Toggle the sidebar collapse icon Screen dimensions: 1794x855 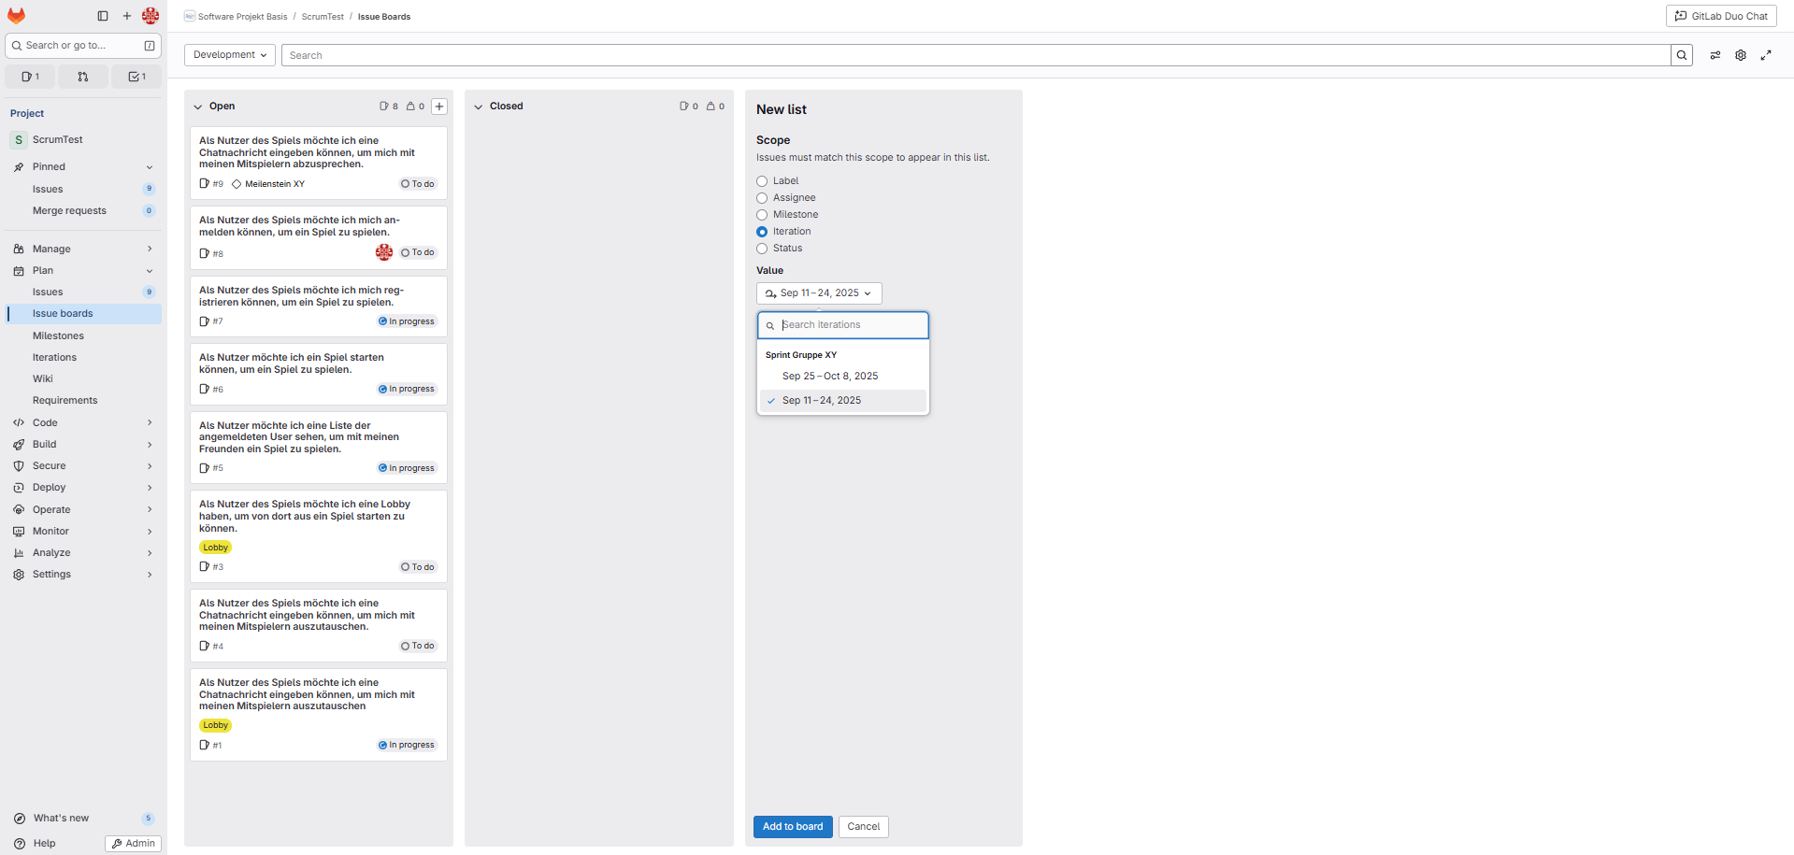pyautogui.click(x=103, y=16)
